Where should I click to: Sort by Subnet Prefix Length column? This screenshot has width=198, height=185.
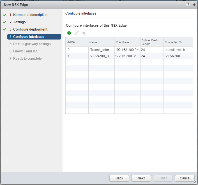point(152,42)
